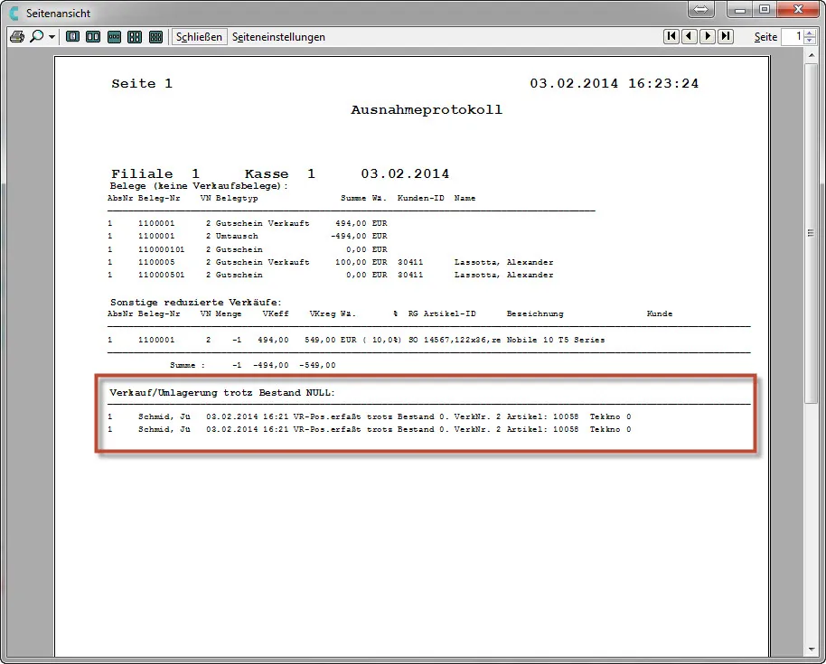Go to the previous page
Viewport: 826px width, 664px height.
point(689,36)
